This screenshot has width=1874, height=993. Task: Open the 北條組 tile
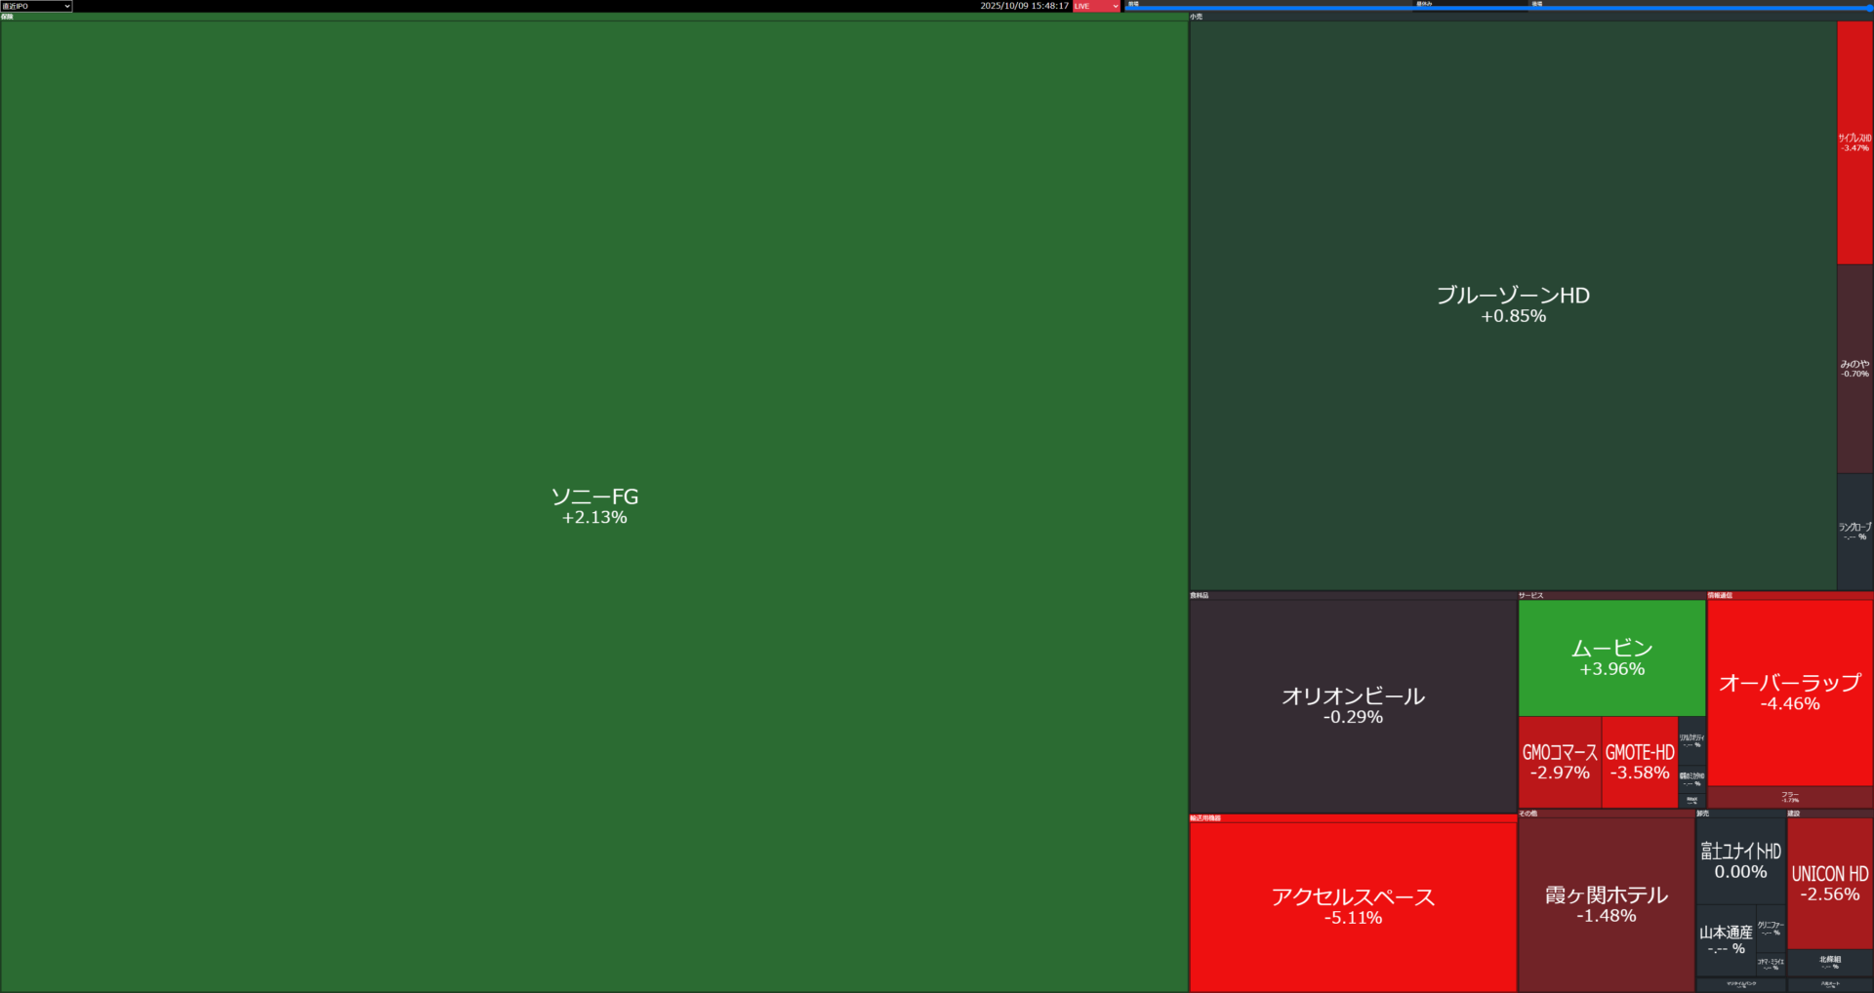point(1829,962)
